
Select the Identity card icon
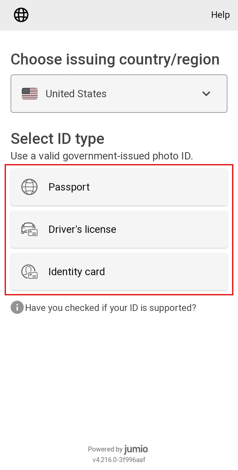coord(29,271)
